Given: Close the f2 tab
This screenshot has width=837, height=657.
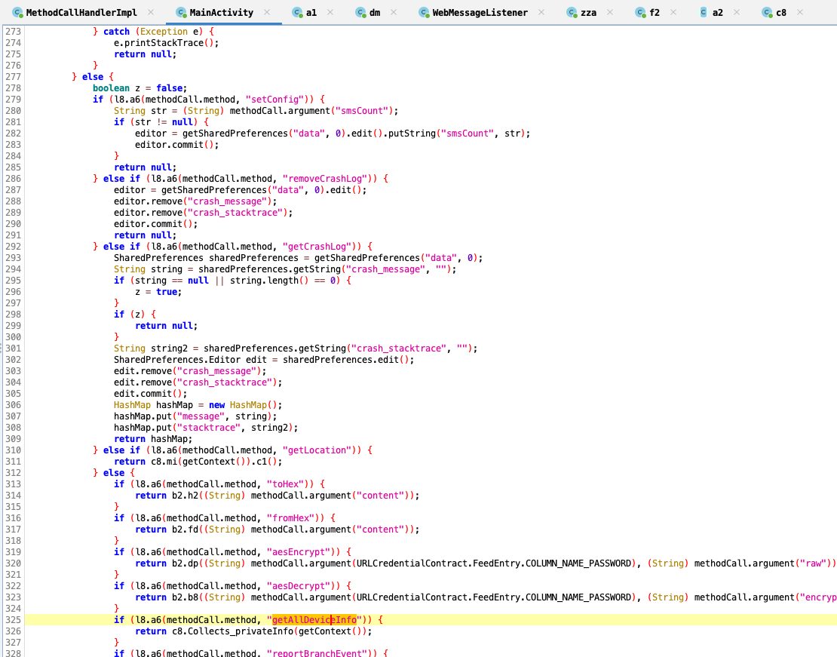Looking at the screenshot, I should click(673, 12).
